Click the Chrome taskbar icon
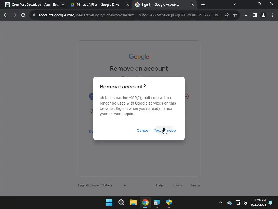Screen dimensions: 278x209 (145, 202)
